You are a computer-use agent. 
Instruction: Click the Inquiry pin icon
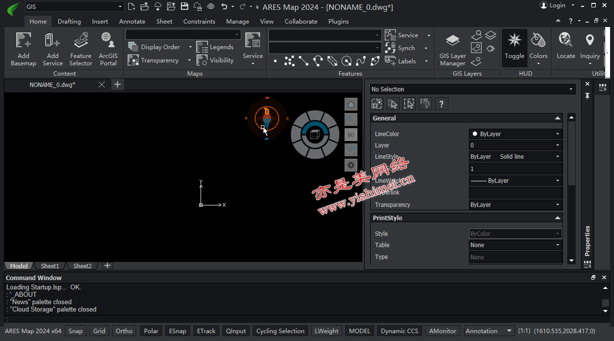pyautogui.click(x=589, y=40)
